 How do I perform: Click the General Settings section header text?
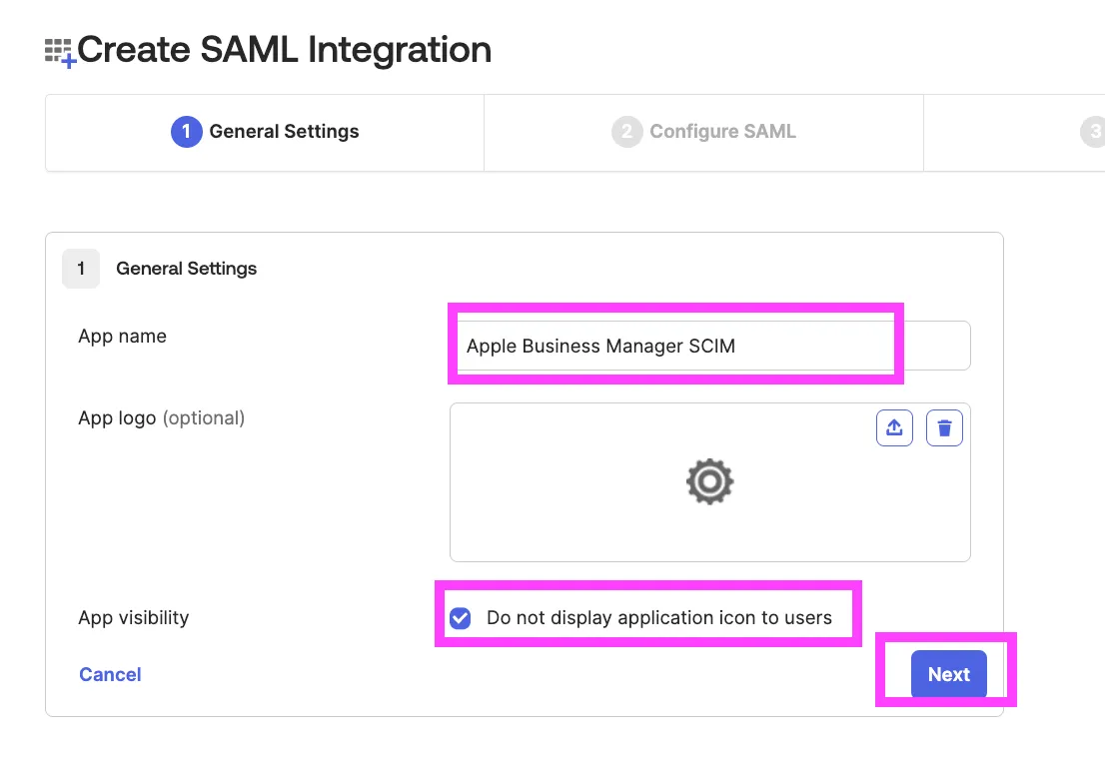(x=186, y=269)
